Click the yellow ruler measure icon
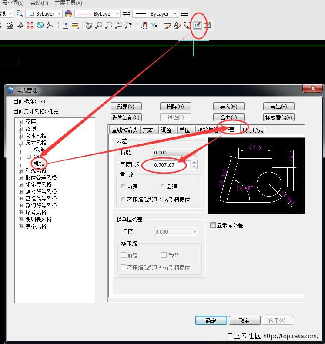The width and height of the screenshot is (325, 344). [x=75, y=26]
